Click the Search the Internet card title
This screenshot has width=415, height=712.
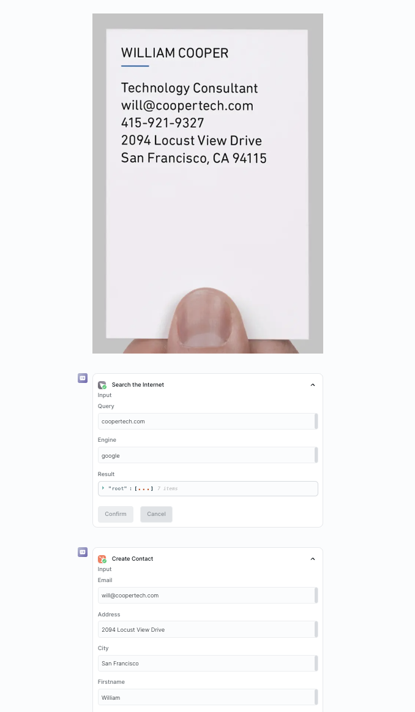[x=138, y=385]
